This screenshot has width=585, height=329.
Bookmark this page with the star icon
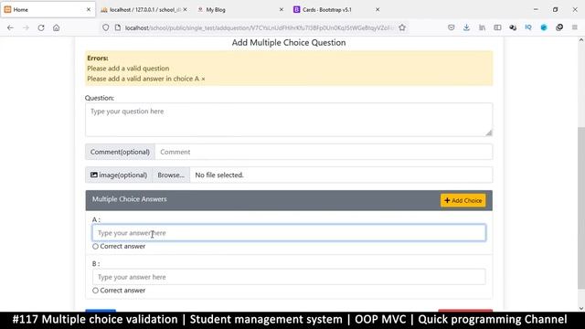402,27
